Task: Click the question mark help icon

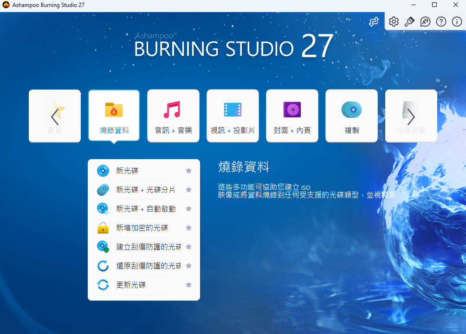Action: pyautogui.click(x=441, y=21)
